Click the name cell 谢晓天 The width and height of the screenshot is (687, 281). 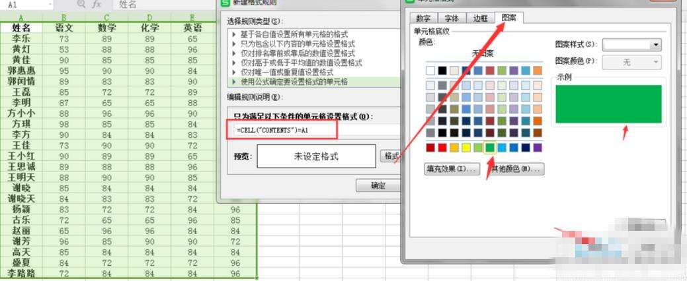coord(21,199)
